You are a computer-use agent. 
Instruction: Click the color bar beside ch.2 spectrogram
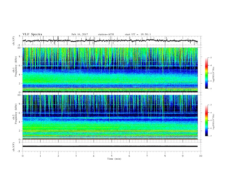[x=206, y=120]
